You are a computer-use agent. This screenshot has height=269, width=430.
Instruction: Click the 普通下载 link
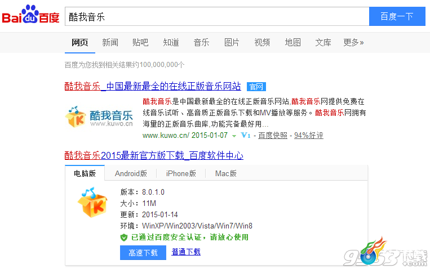[x=186, y=252]
